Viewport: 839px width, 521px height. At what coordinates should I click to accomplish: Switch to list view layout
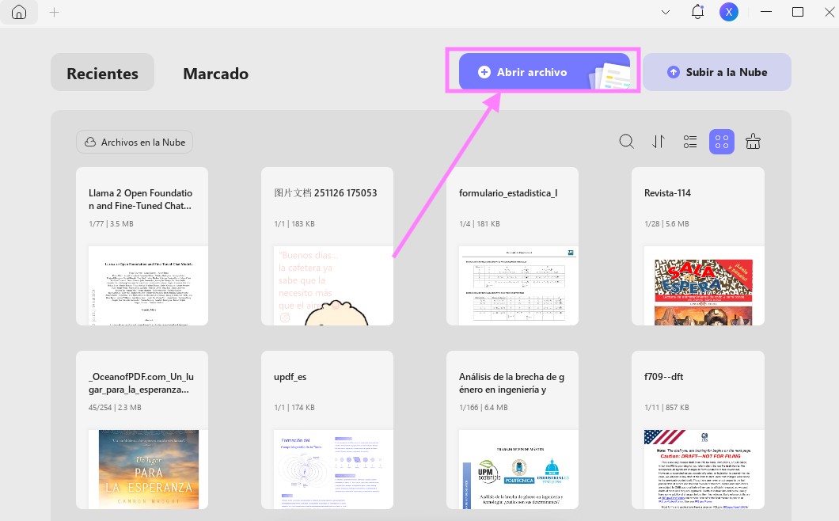[690, 142]
